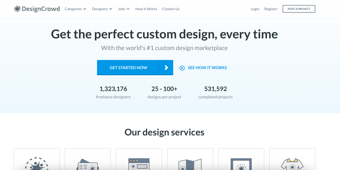Select the web design service icon

[139, 164]
